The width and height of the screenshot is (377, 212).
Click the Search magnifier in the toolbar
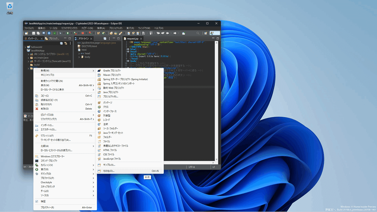point(198,33)
